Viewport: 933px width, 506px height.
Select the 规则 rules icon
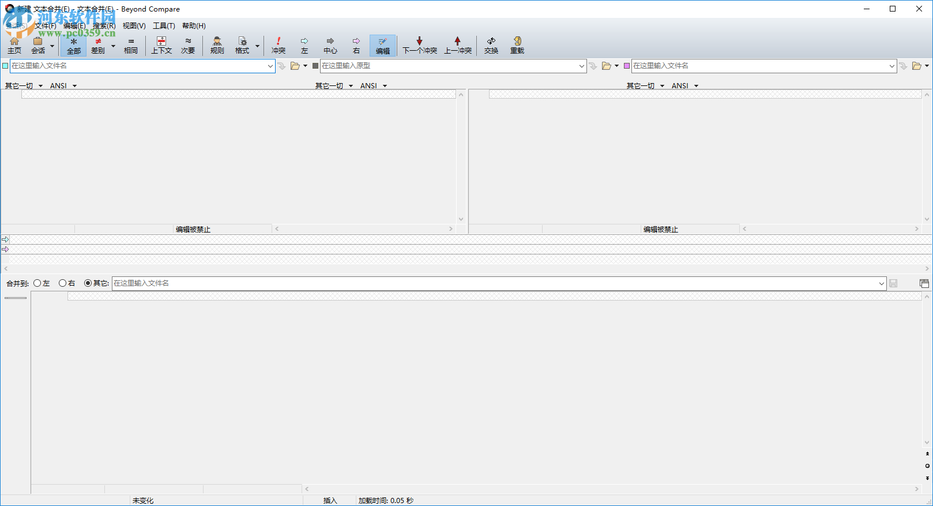point(217,45)
